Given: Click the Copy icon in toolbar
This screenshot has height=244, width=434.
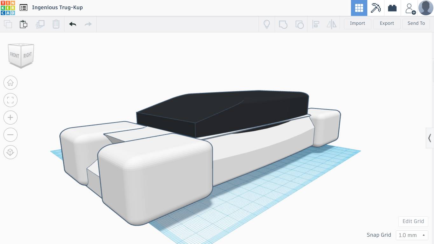Looking at the screenshot, I should tap(8, 24).
